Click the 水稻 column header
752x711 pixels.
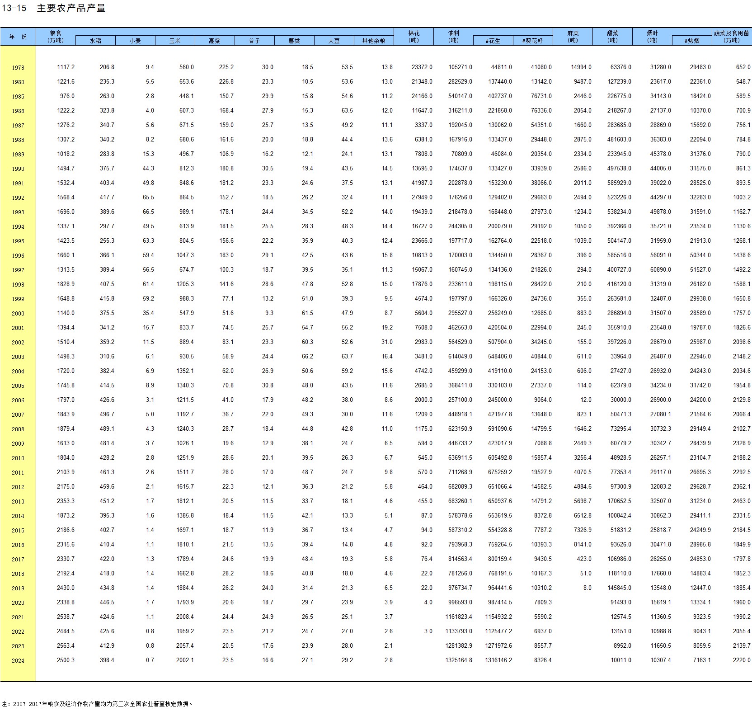point(95,41)
